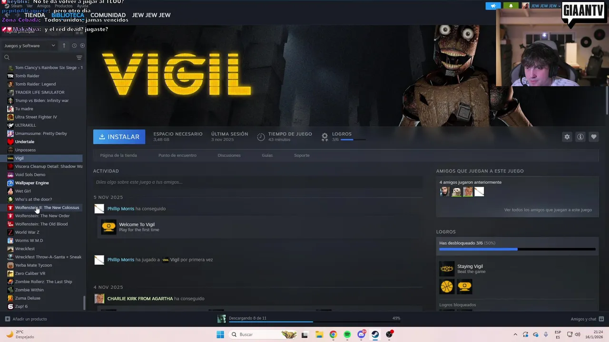This screenshot has height=342, width=609.
Task: Click the library sort arrow icon
Action: (64, 46)
